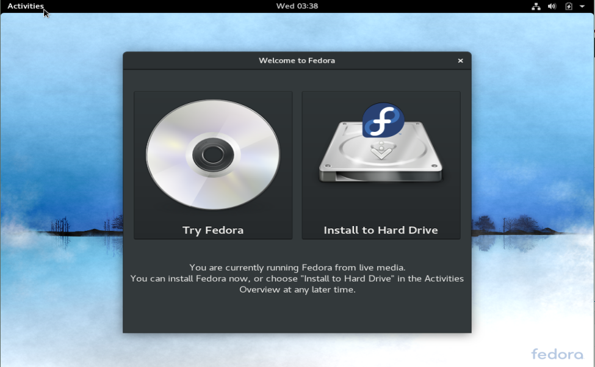
Task: Choose the "Install to Hard Drive" label
Action: [381, 230]
